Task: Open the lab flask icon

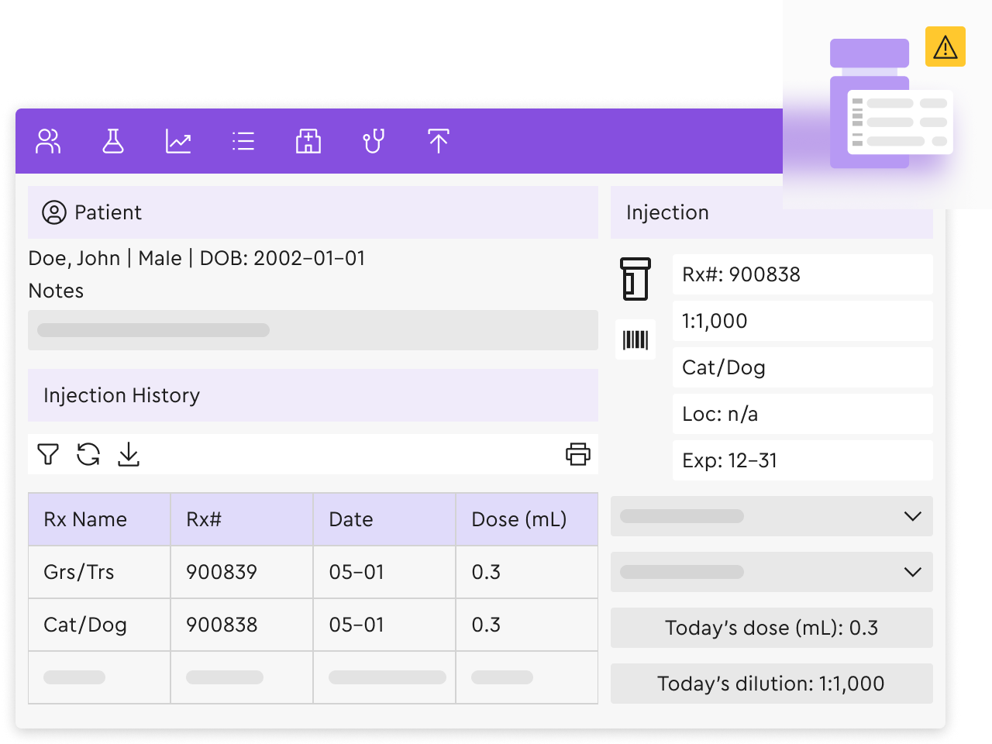Action: click(113, 141)
